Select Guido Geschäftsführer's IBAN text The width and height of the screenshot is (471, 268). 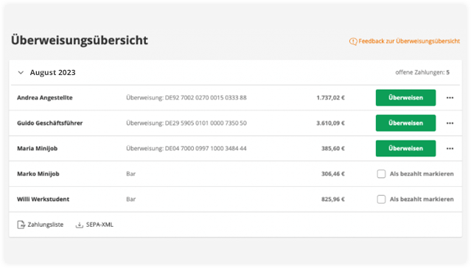pos(206,123)
